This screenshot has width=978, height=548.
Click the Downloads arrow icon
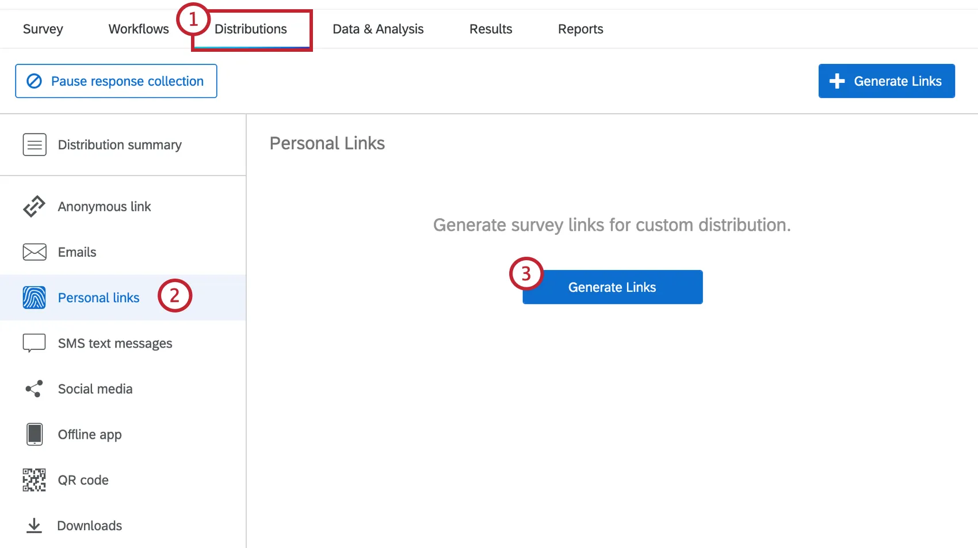coord(35,525)
